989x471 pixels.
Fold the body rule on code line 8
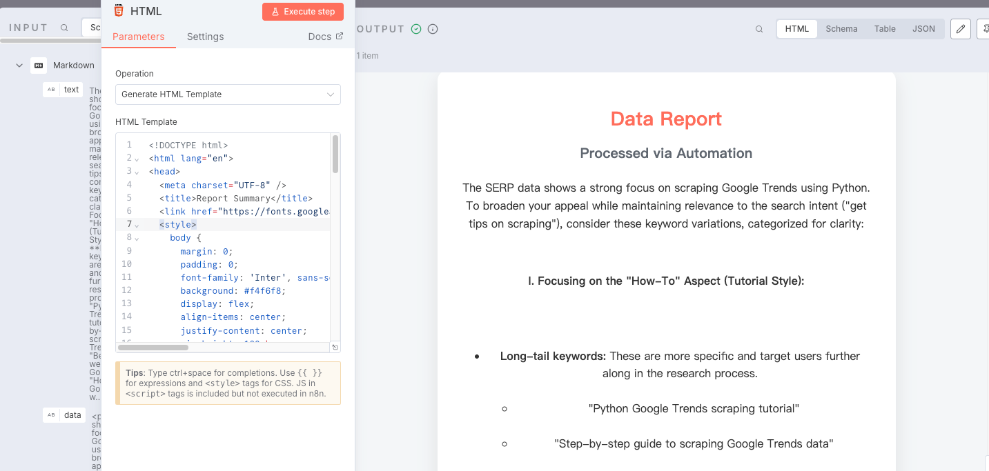point(137,239)
